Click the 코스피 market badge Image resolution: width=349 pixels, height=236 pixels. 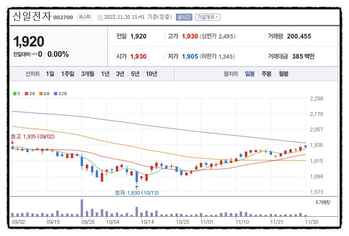pyautogui.click(x=84, y=17)
